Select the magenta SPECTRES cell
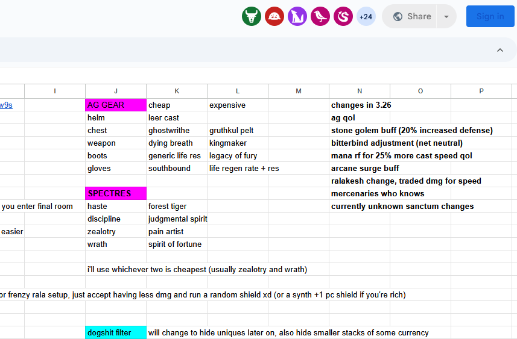Viewport: 517px width, 339px height. click(116, 193)
